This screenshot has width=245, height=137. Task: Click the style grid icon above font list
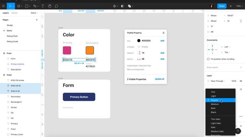pyautogui.click(x=241, y=89)
